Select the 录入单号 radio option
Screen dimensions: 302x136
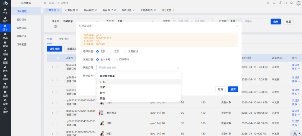97,59
